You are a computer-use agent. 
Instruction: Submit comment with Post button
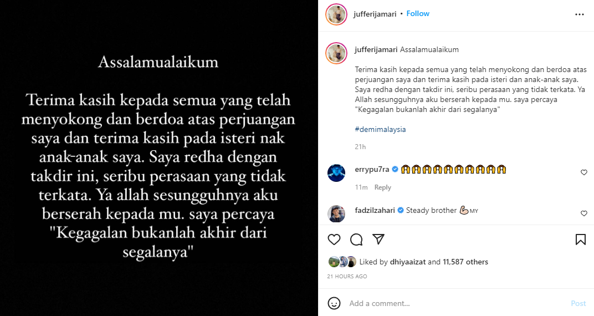578,303
